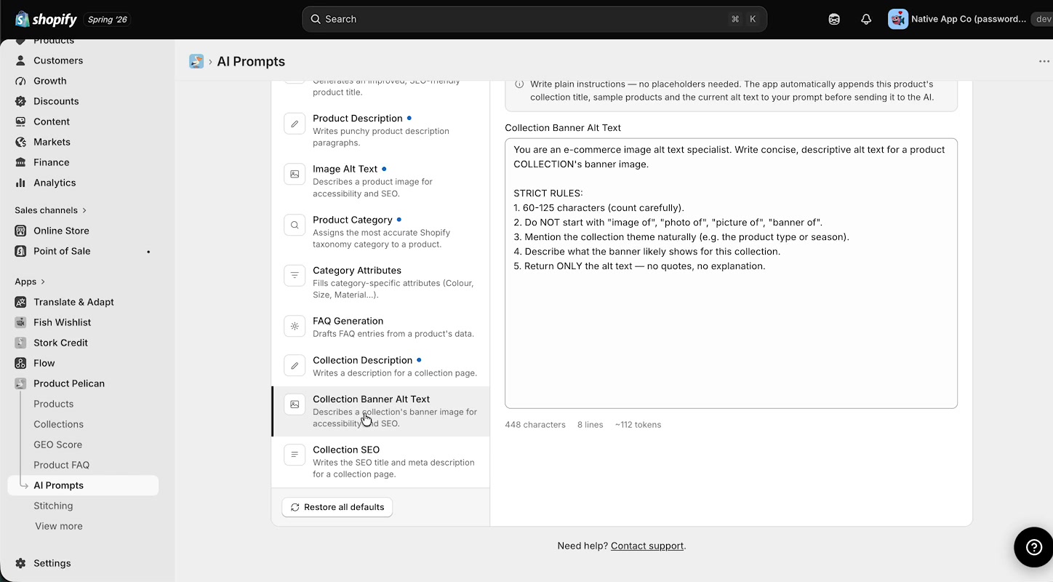Open the Sidekick assistant icon in top bar
Image resolution: width=1053 pixels, height=582 pixels.
(x=834, y=20)
